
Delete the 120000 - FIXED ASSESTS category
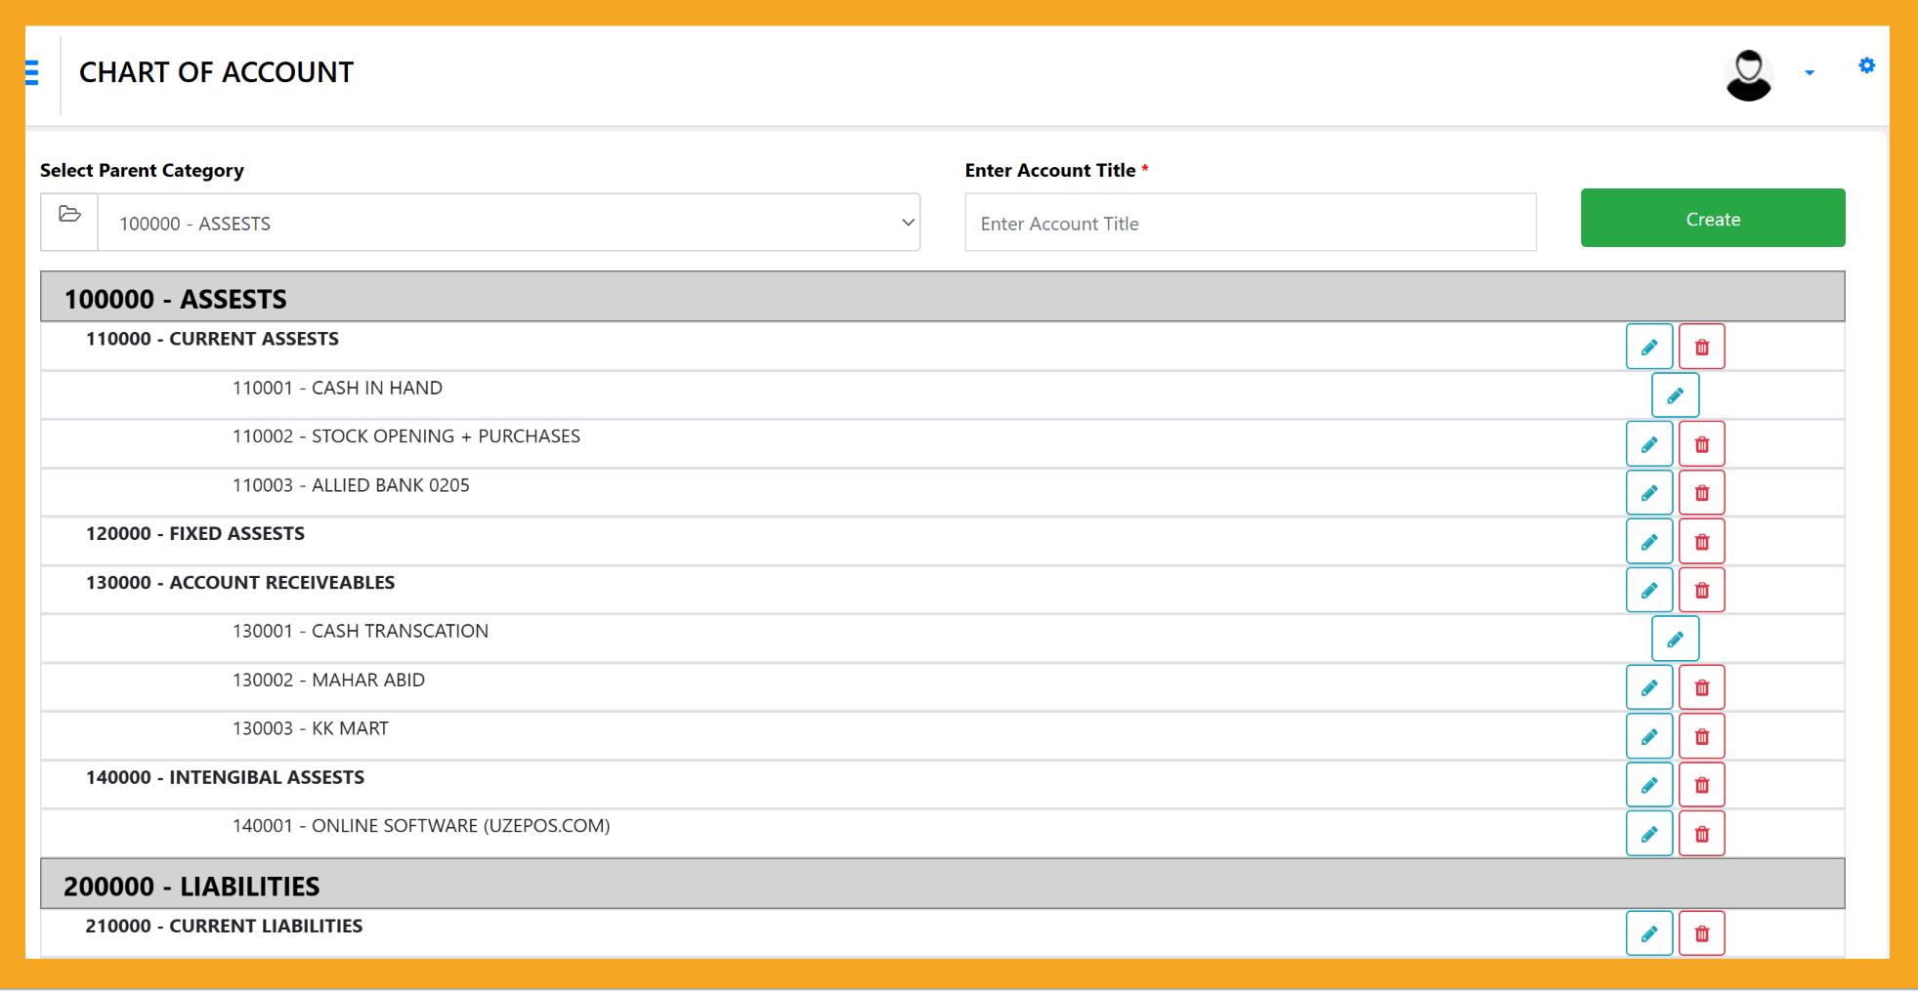coord(1701,541)
